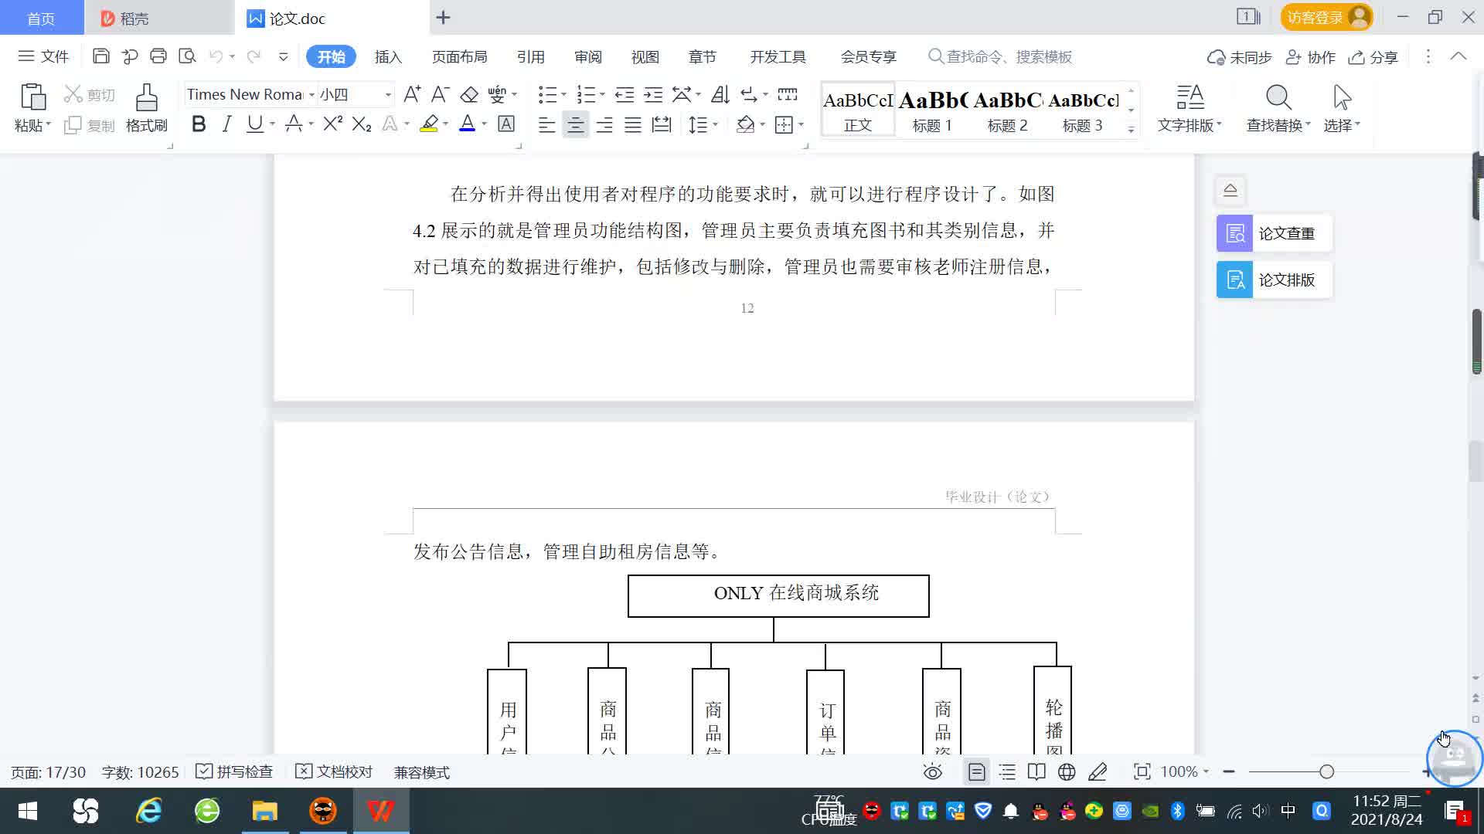This screenshot has width=1484, height=834.
Task: Expand the styles gallery
Action: (1131, 130)
